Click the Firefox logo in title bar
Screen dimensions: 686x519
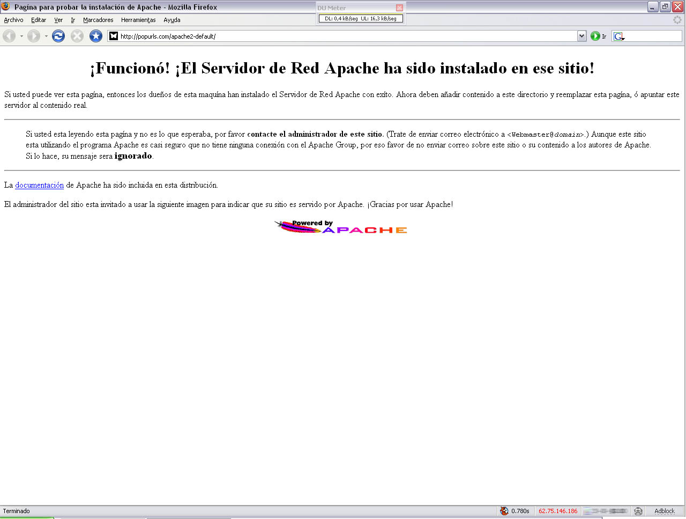point(6,6)
